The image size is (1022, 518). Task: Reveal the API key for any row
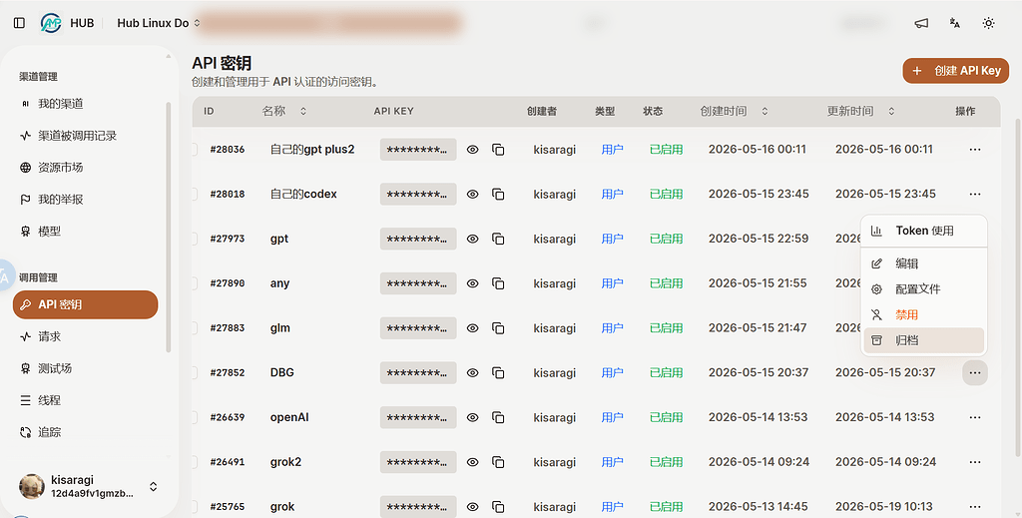(472, 283)
